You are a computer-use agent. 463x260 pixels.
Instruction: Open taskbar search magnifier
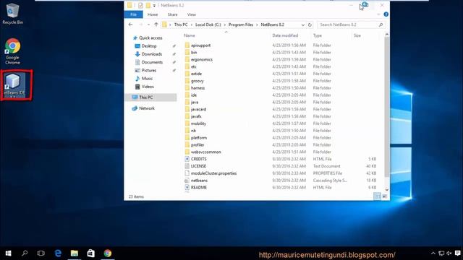25,253
